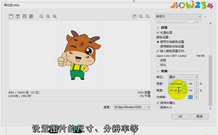The image size is (218, 135).
Task: Select the four-pane preview layout icon
Action: point(31,17)
